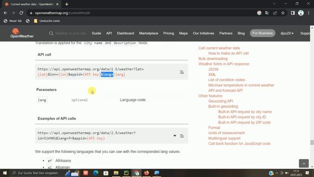
Task: Open Call back function for JavaScript code link
Action: (239, 144)
